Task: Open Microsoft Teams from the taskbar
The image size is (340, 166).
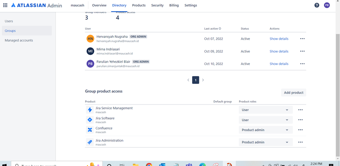Action: click(x=189, y=165)
